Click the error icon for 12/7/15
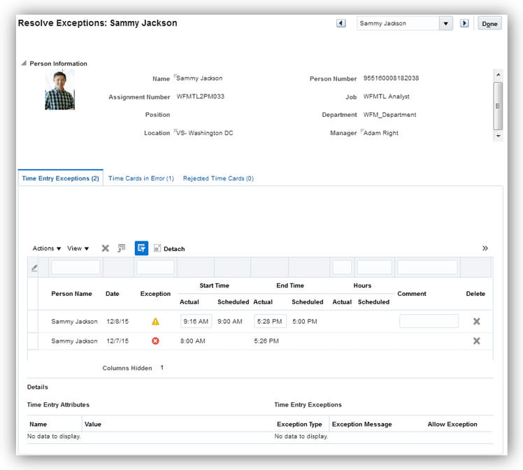The image size is (523, 470). (x=155, y=341)
